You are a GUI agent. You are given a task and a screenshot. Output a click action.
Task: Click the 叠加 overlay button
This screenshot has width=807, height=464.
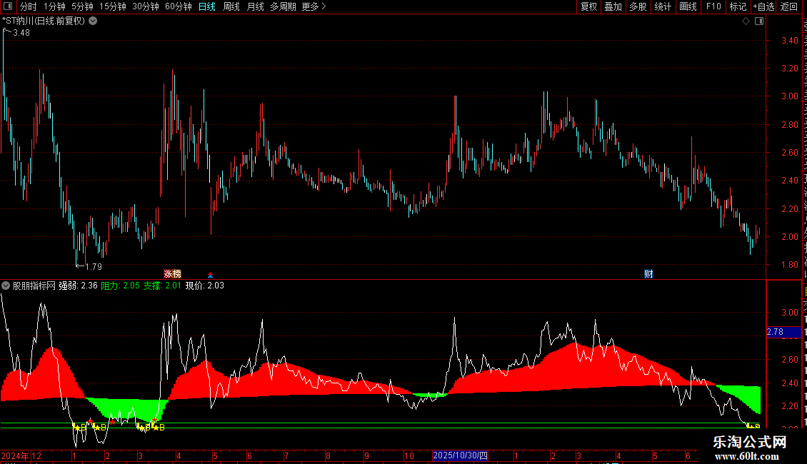(613, 6)
